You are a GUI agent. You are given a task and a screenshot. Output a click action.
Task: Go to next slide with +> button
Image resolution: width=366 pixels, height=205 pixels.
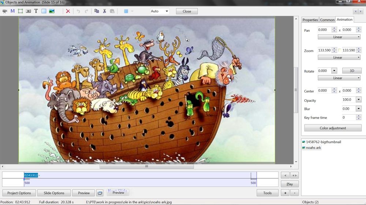[x=294, y=175]
